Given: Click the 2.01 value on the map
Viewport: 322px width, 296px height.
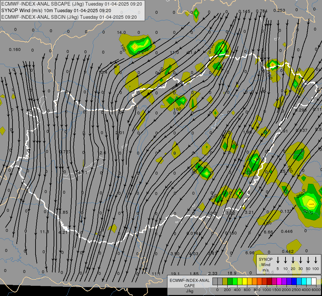Looking at the screenshot, I should click(120, 133).
